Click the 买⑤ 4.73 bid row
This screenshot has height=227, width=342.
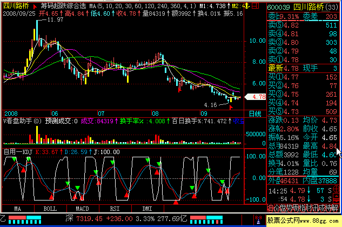pyautogui.click(x=303, y=112)
